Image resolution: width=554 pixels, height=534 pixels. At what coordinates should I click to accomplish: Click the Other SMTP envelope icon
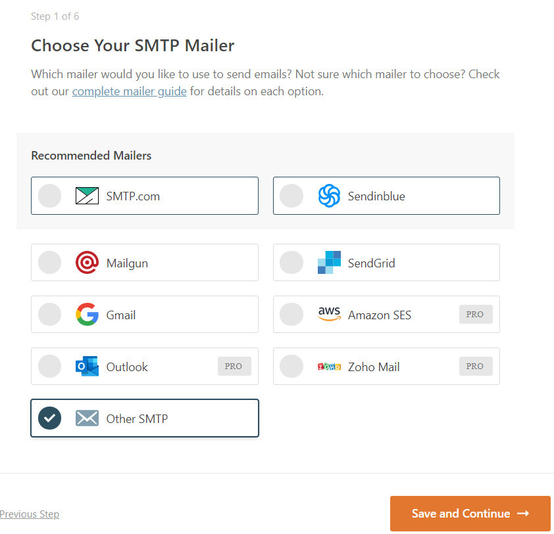(87, 418)
